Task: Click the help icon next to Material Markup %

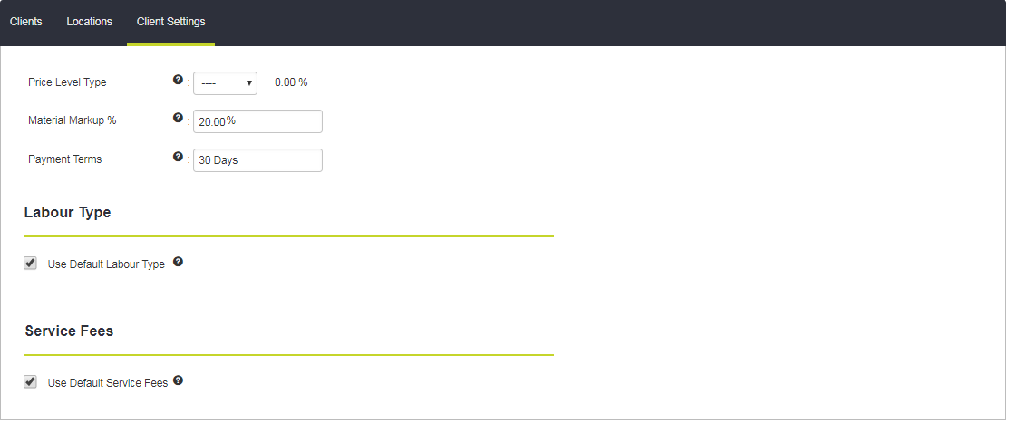Action: click(x=178, y=118)
